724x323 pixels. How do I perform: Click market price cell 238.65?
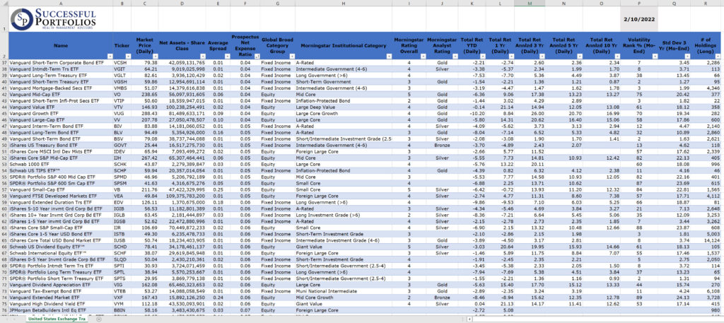145,94
